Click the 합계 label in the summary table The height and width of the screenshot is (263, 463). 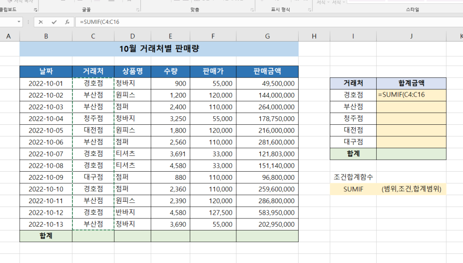coord(353,154)
